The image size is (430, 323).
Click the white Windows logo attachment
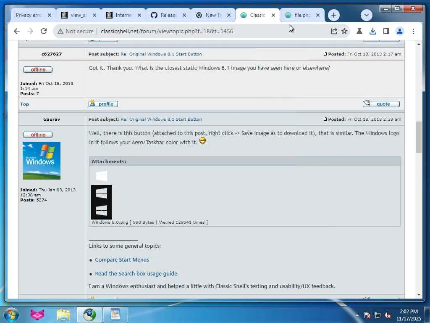[102, 176]
